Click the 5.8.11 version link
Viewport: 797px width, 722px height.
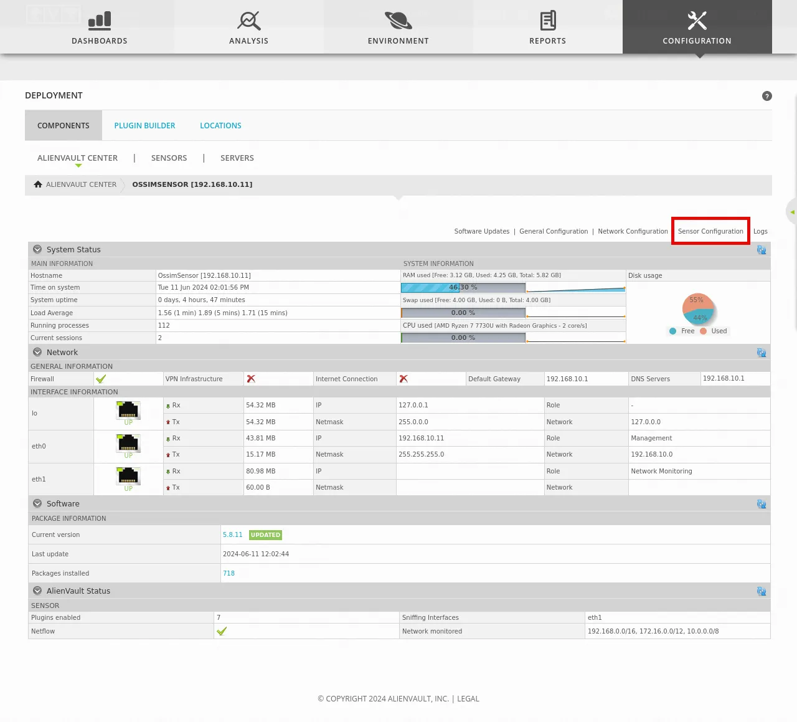tap(232, 535)
